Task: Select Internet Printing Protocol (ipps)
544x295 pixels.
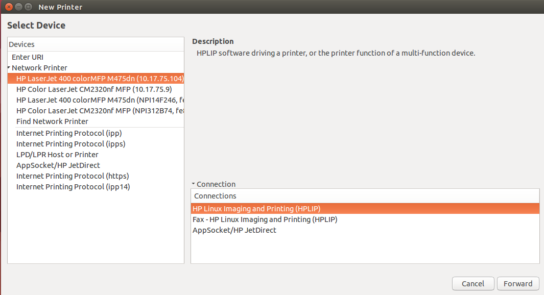Action: (x=70, y=143)
